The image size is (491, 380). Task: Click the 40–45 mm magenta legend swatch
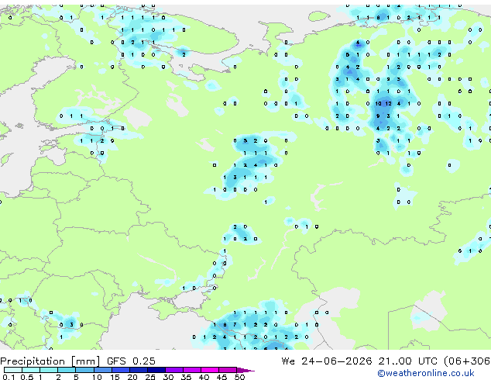[210, 370]
